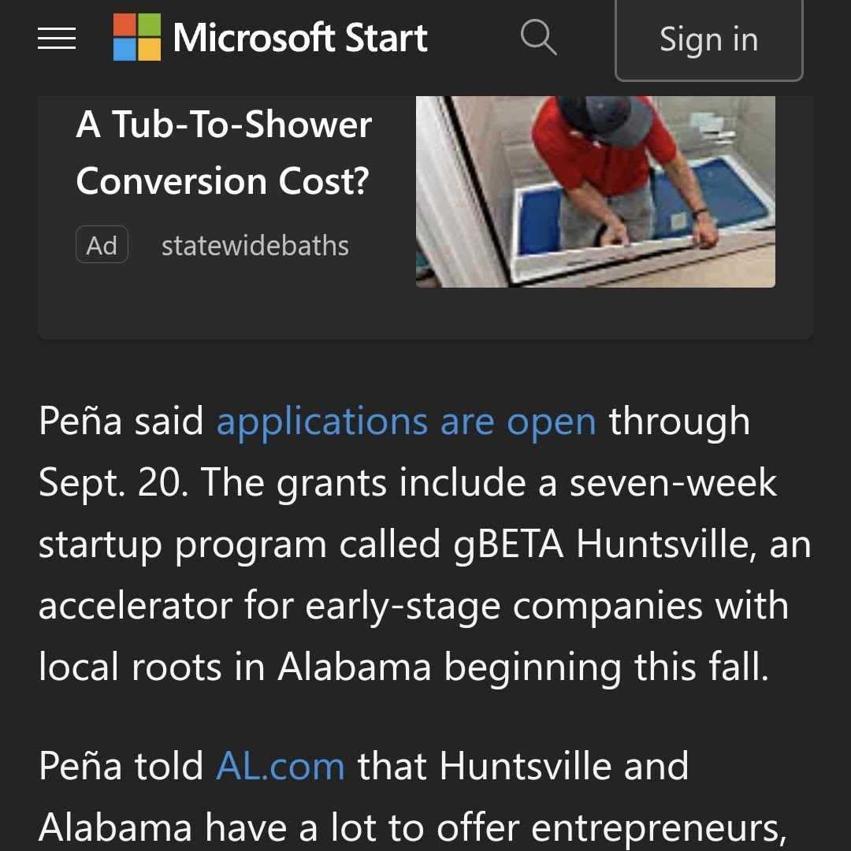Click 'Alabama beginning this fall' text
851x851 pixels.
click(520, 667)
